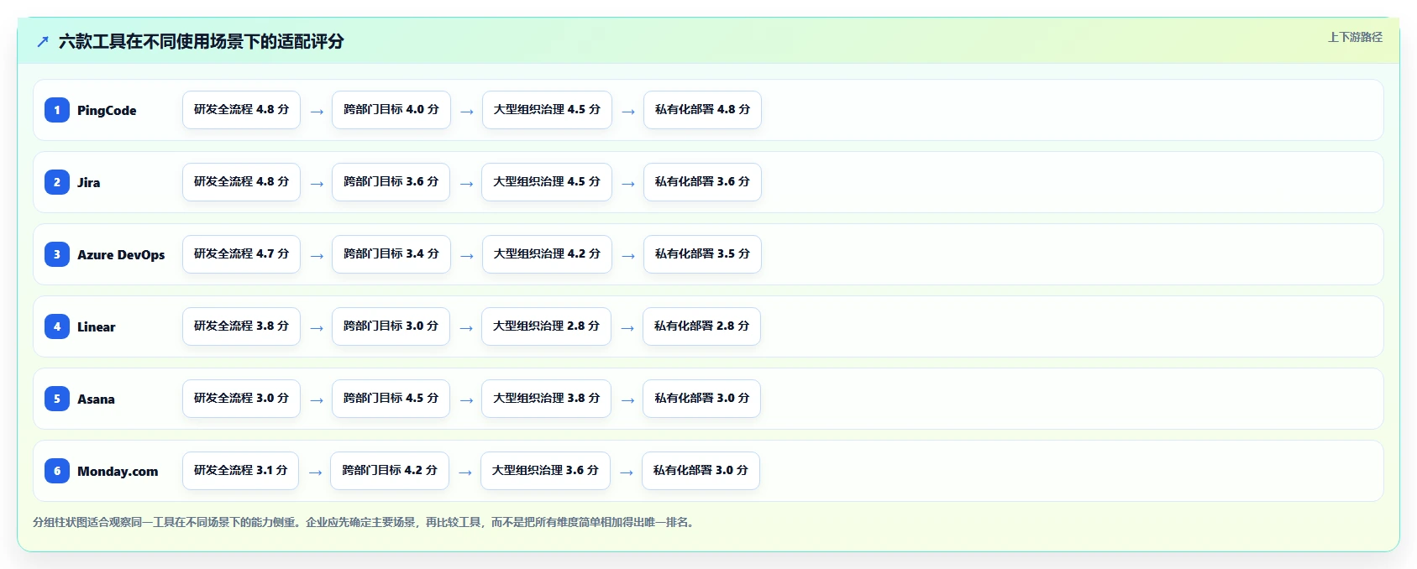Screen dimensions: 1417x569
Task: Click the 大型组织治理 4.2 分 chip
Action: pos(547,254)
